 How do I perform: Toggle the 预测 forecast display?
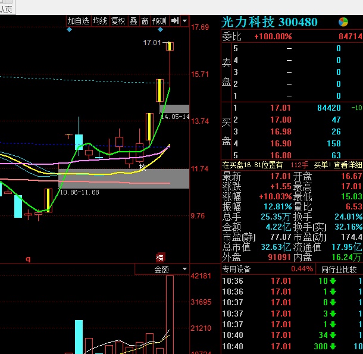pyautogui.click(x=159, y=21)
